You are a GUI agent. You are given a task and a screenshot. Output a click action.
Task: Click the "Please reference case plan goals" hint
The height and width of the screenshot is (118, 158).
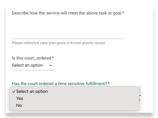click(58, 43)
